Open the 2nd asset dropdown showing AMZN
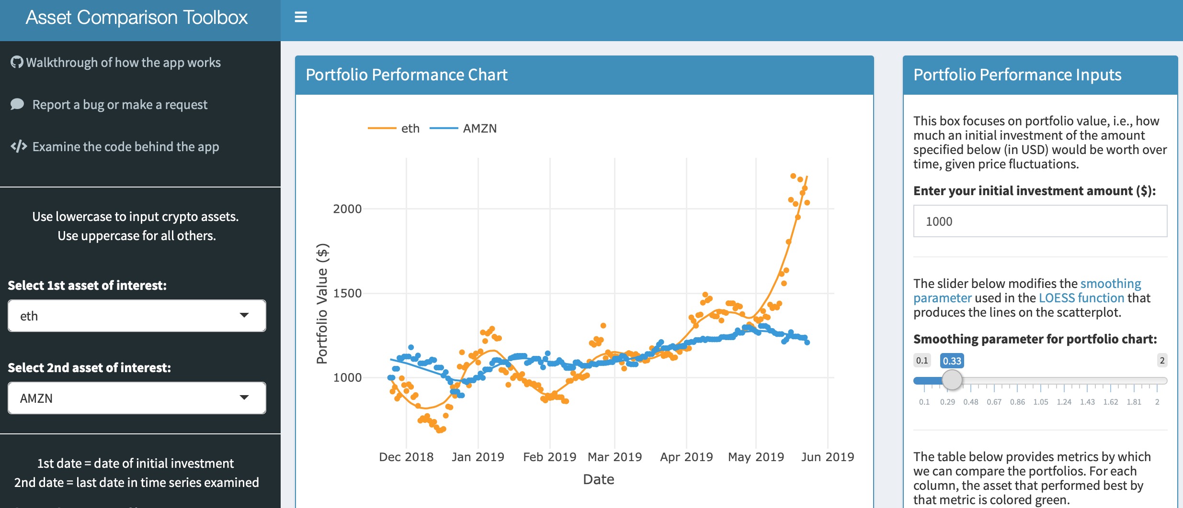 tap(136, 398)
